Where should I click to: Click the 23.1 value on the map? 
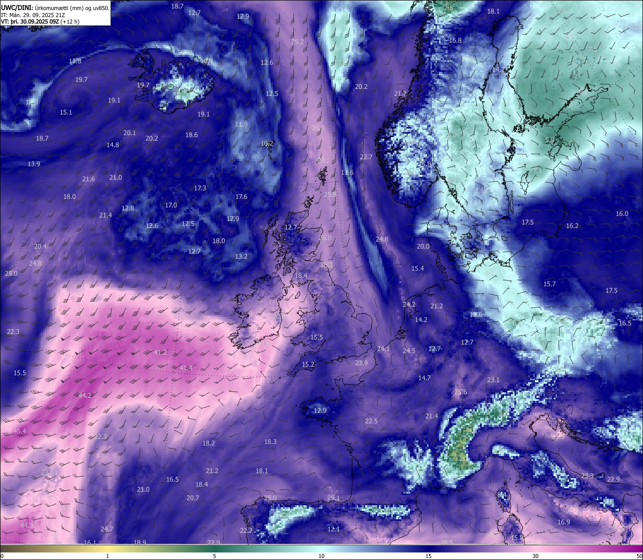(x=493, y=380)
